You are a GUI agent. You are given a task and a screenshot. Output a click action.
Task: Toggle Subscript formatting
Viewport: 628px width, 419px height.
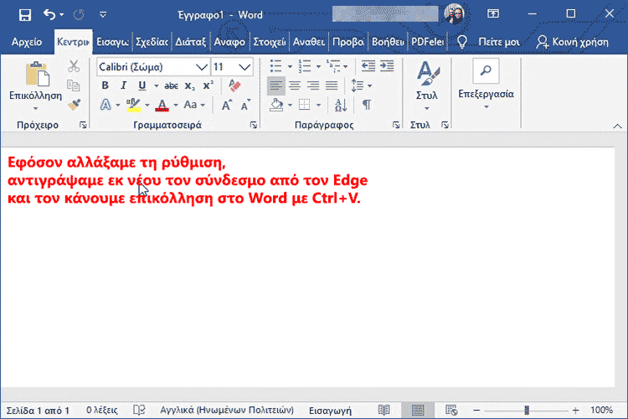(x=190, y=85)
